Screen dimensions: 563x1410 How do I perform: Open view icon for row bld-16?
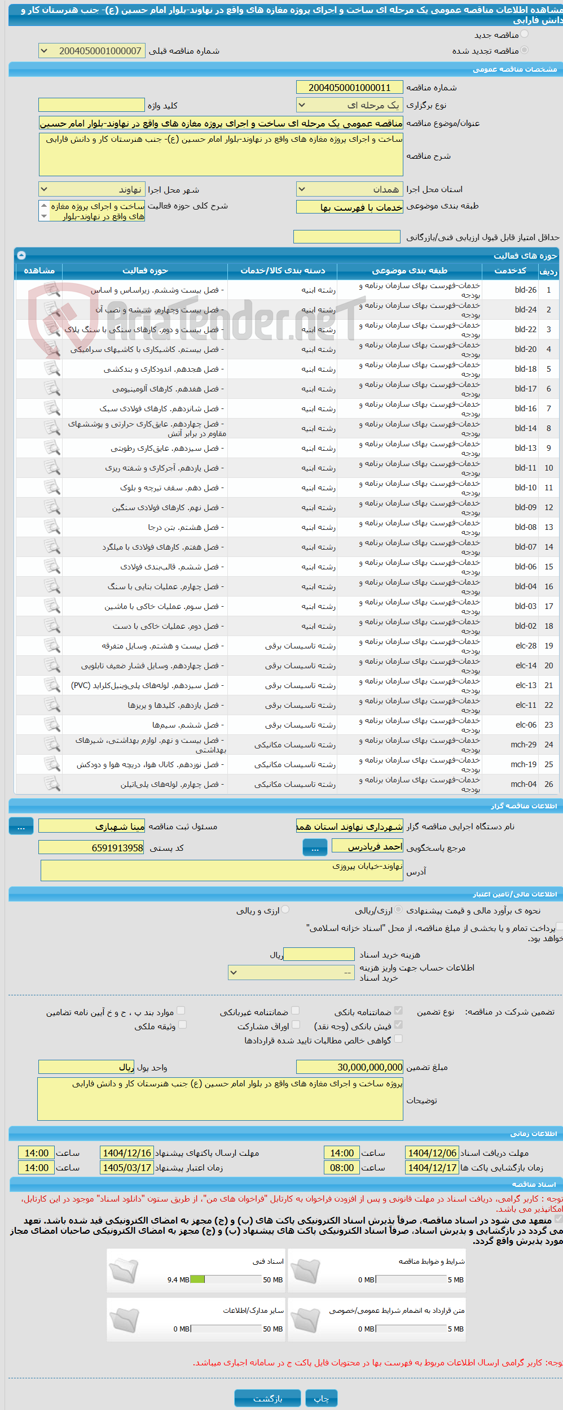pos(52,408)
